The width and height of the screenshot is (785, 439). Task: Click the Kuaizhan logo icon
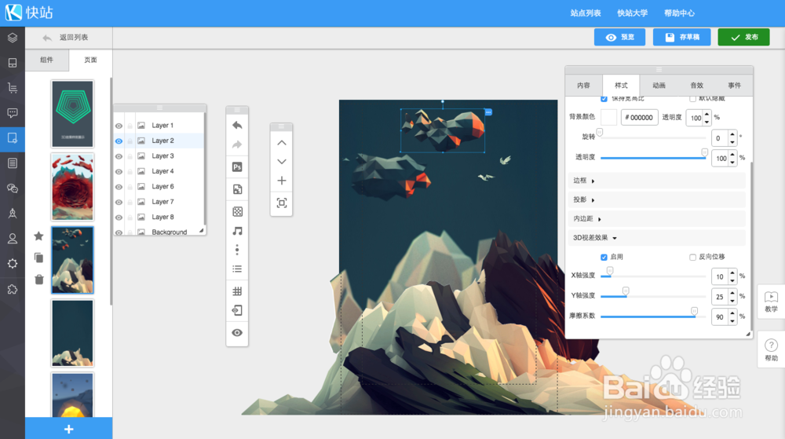click(13, 13)
